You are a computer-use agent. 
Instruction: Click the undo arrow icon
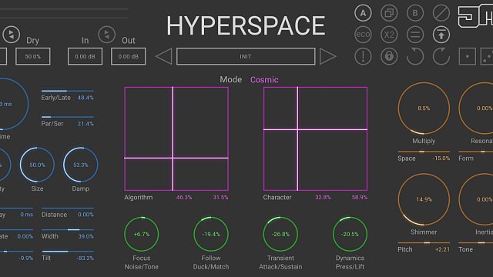tap(415, 56)
